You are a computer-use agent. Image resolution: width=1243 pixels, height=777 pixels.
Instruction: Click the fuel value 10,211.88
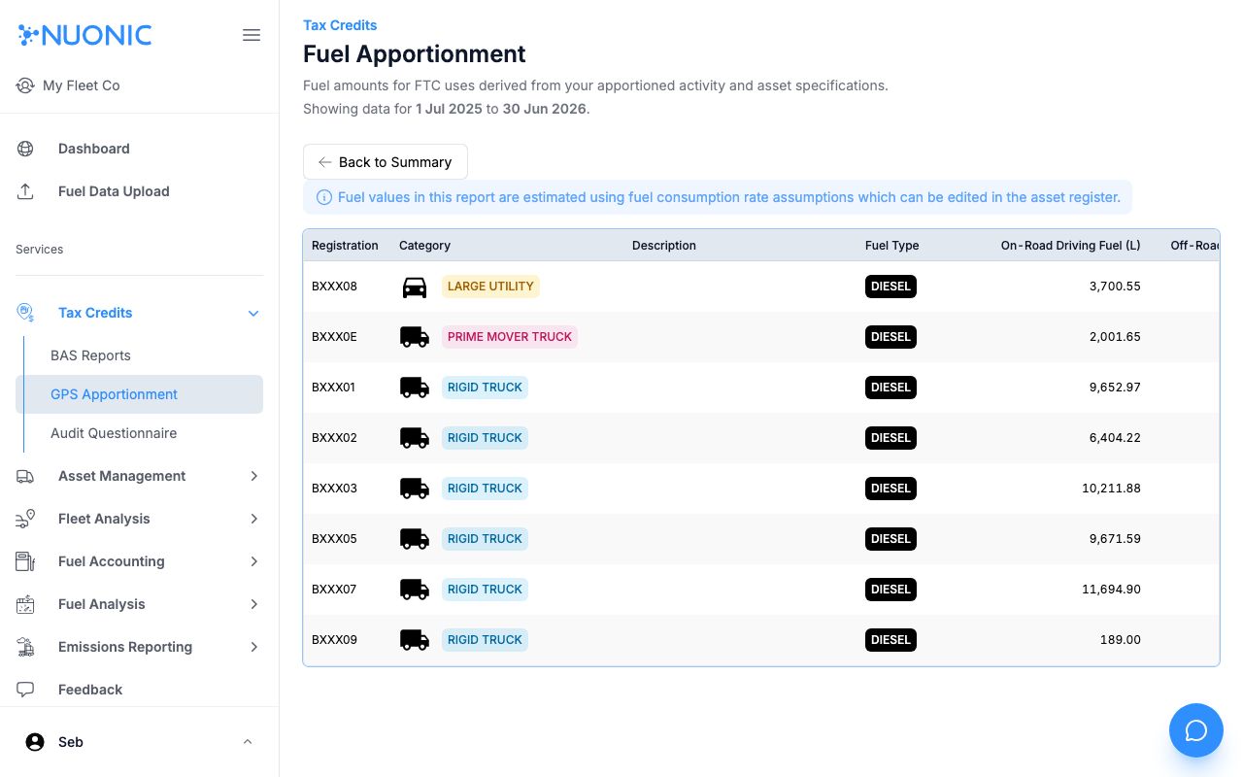click(1111, 489)
